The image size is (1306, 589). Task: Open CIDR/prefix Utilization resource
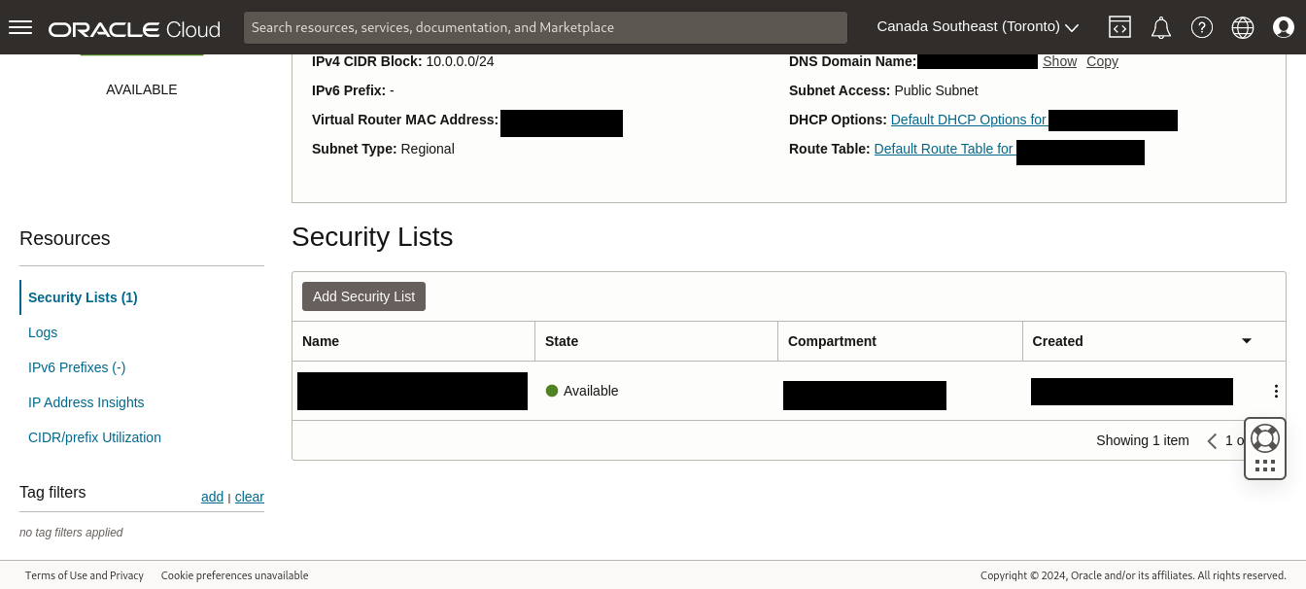94,437
